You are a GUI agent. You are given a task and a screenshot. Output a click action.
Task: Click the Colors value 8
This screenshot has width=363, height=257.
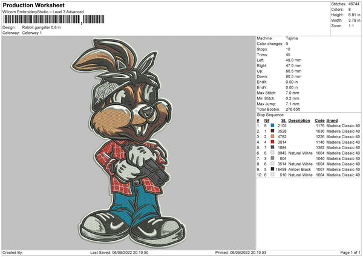[x=350, y=10]
